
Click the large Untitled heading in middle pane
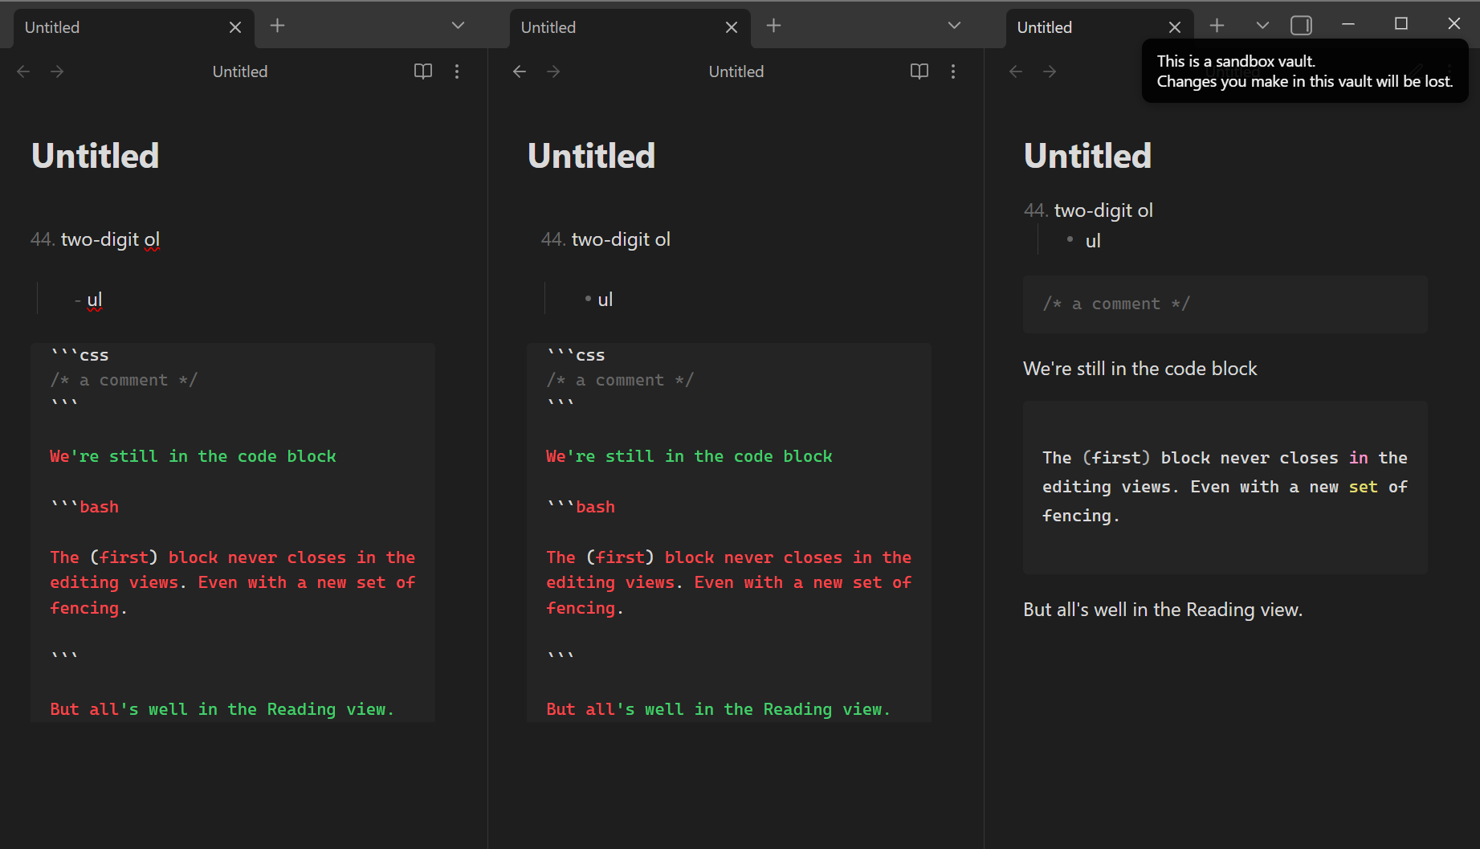pyautogui.click(x=592, y=156)
